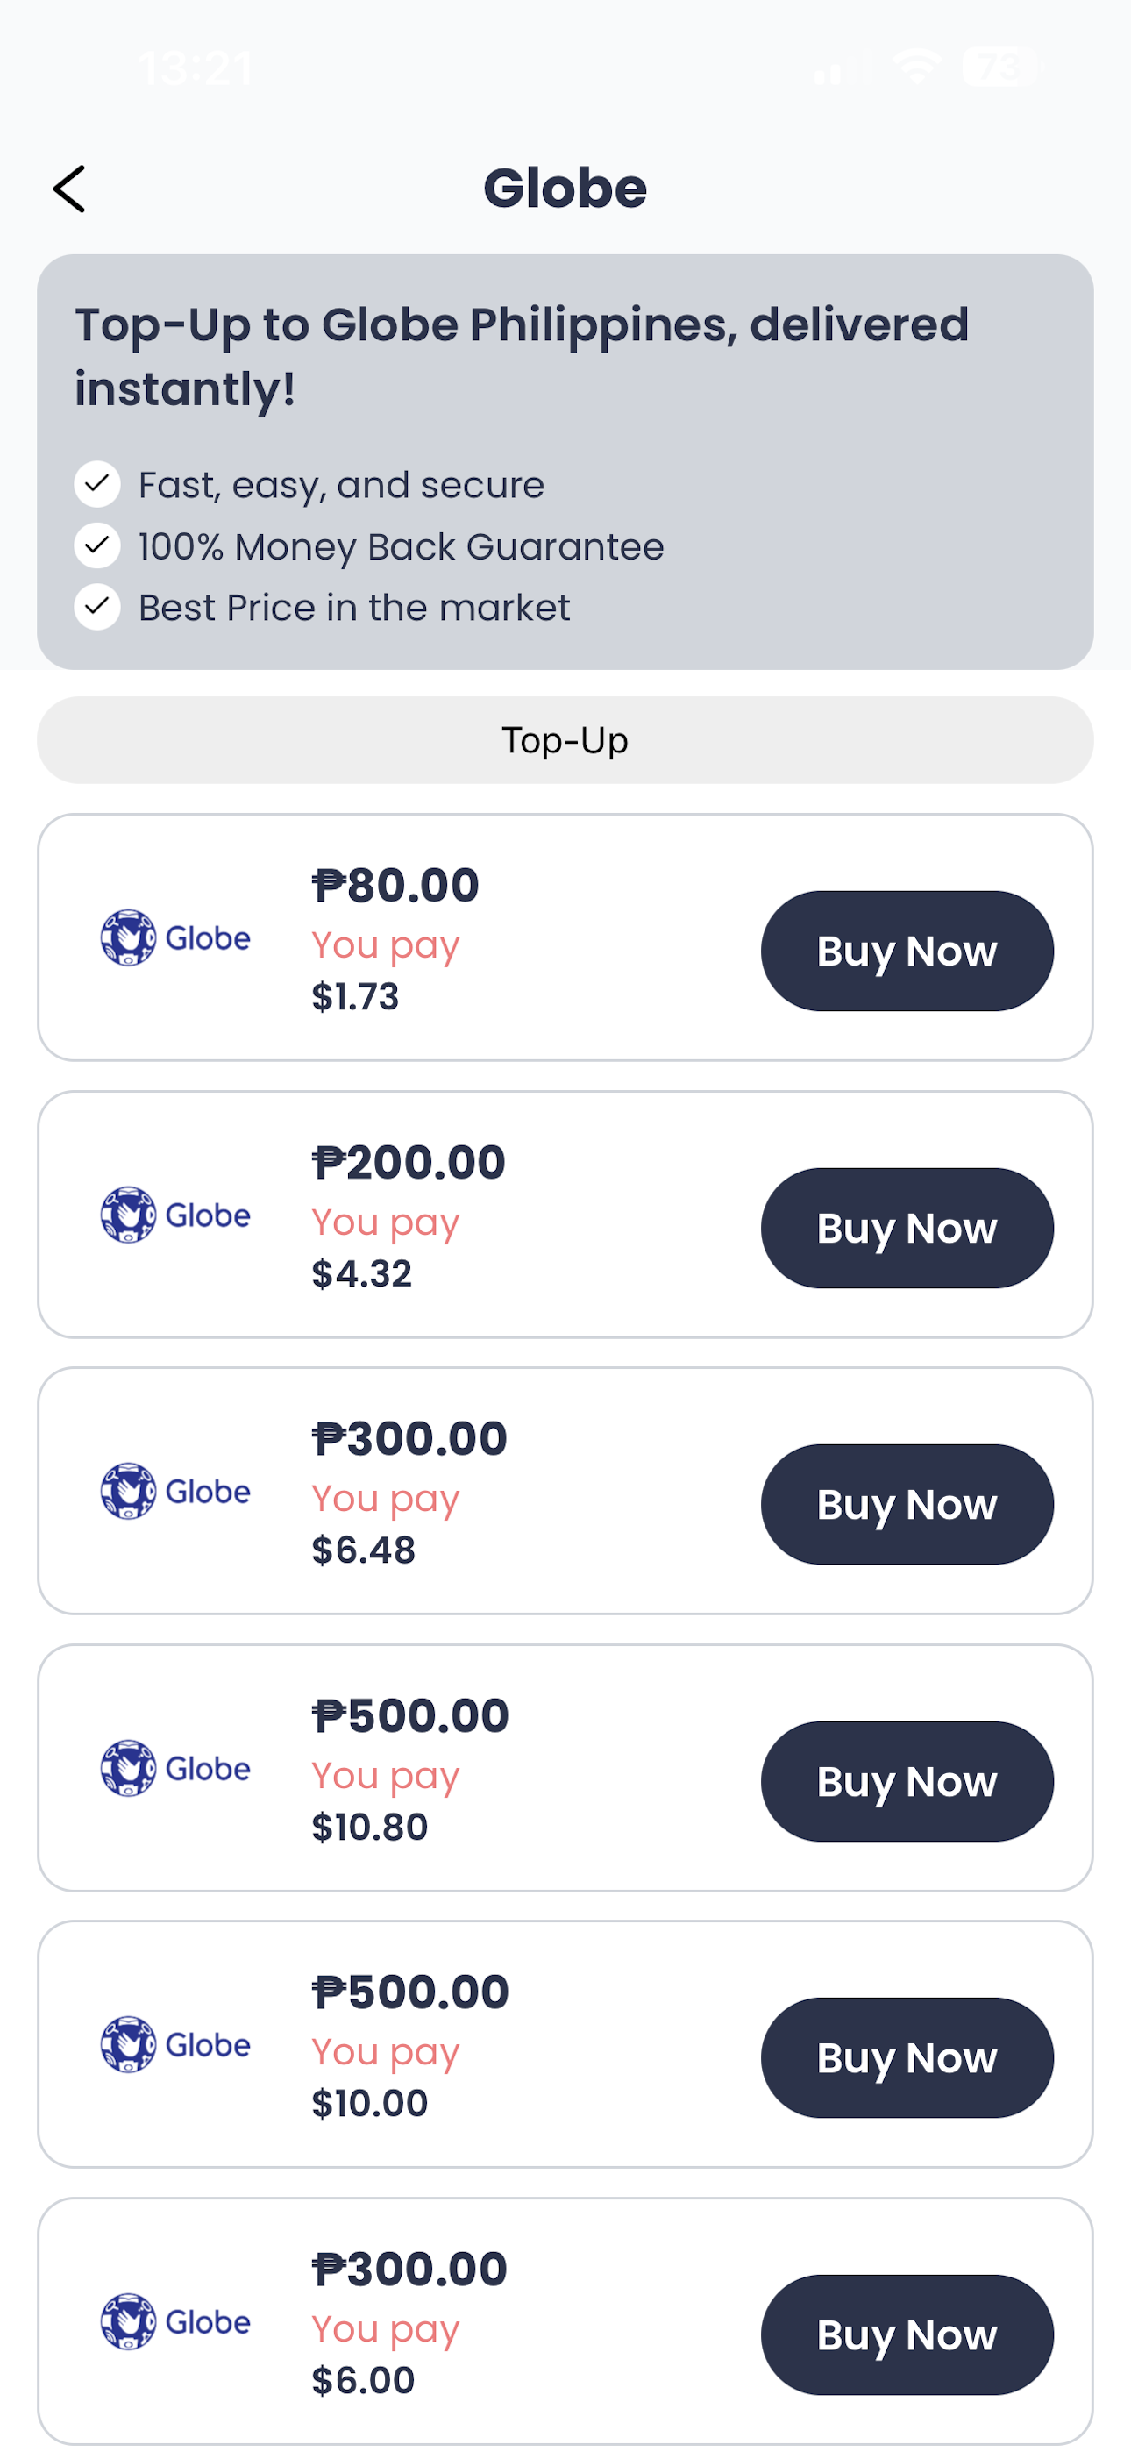
Task: Tap the Globe logo on ₱80.00 card
Action: coord(175,937)
